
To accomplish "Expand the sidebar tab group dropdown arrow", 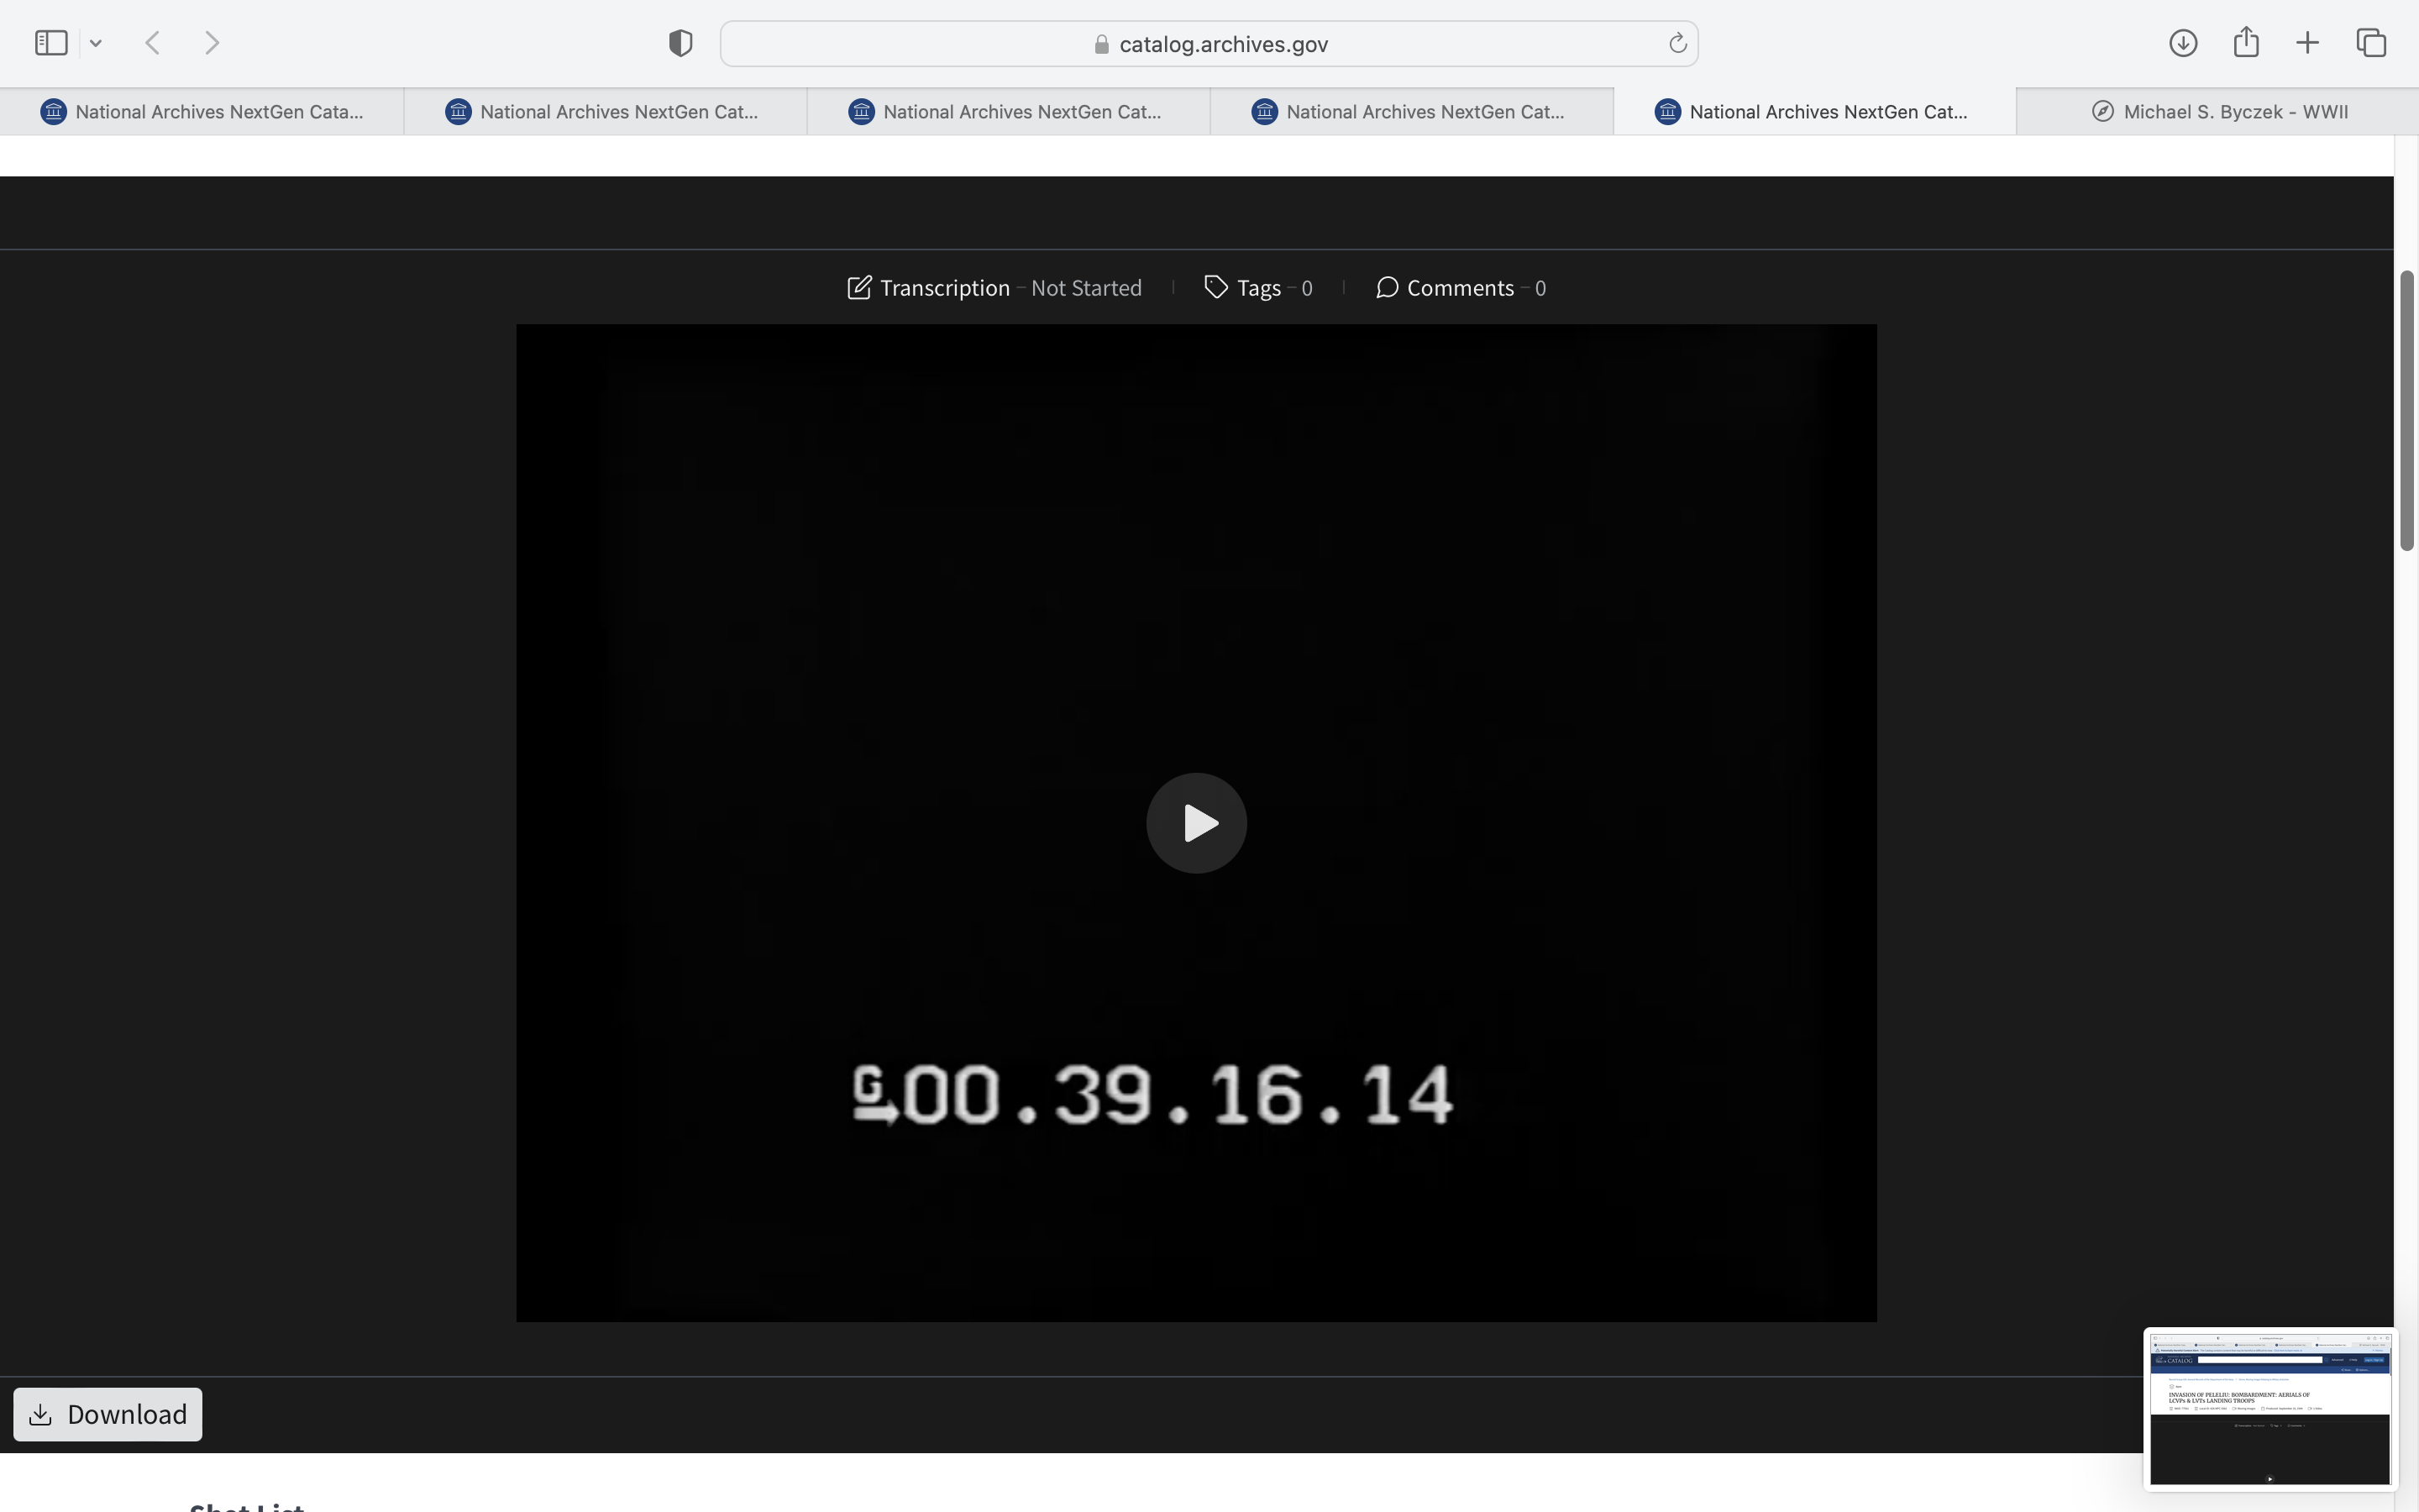I will [96, 43].
